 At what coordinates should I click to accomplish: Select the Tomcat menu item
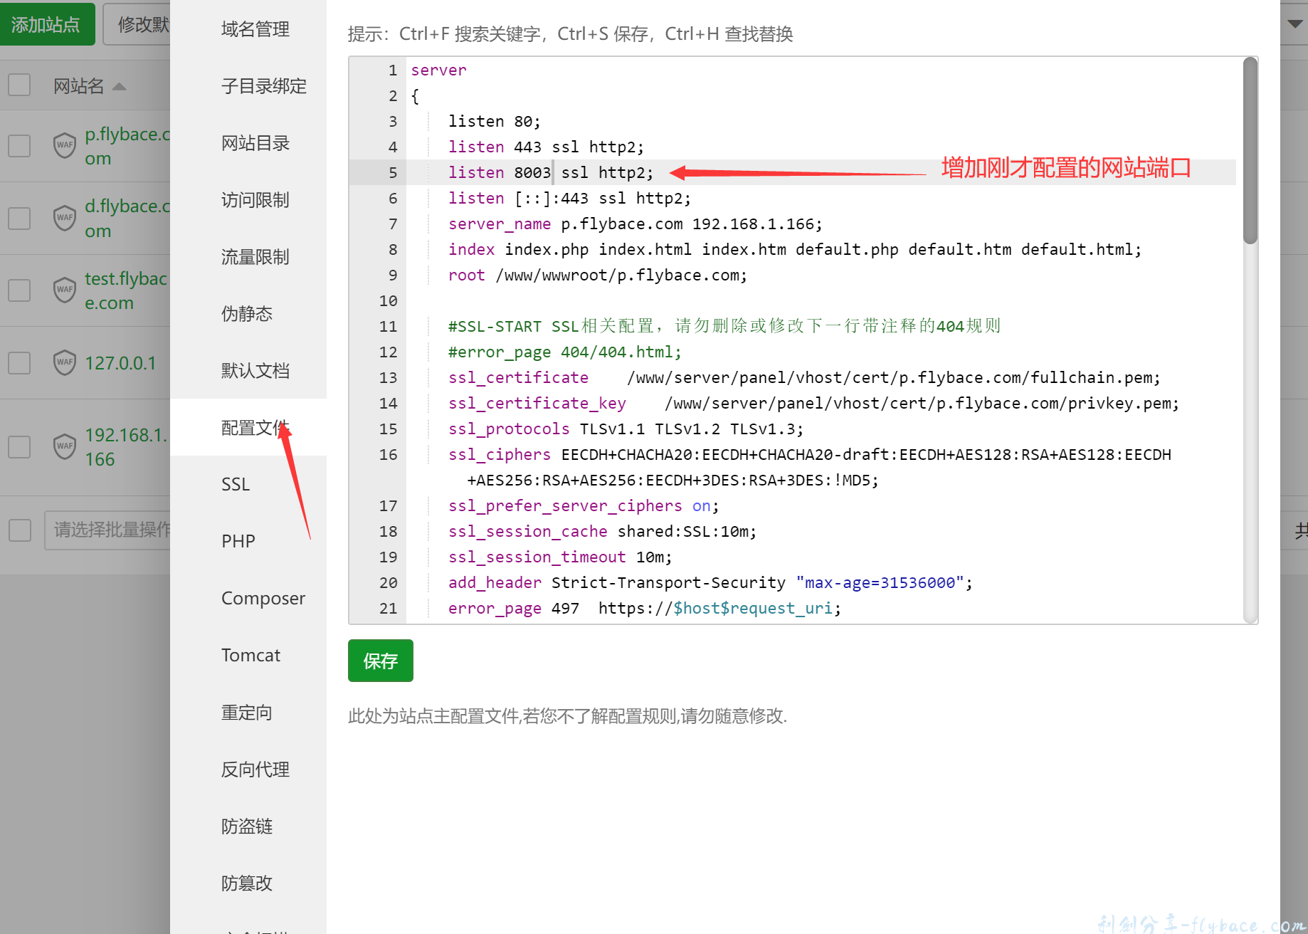click(x=250, y=656)
